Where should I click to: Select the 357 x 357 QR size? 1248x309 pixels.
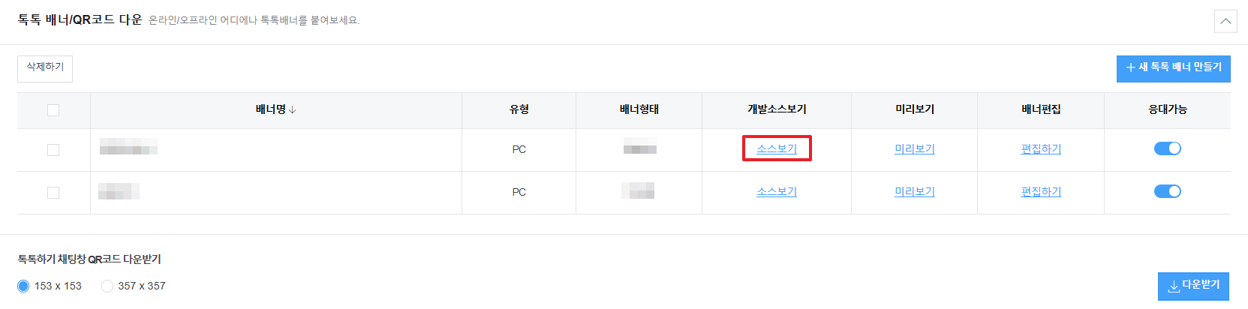click(107, 286)
